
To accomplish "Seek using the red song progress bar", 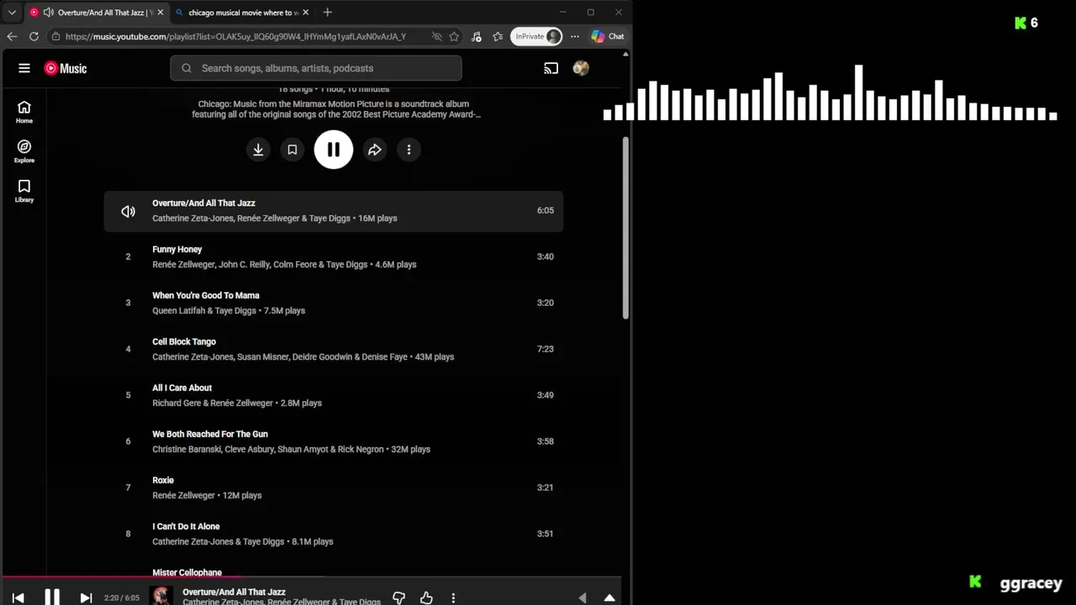I will click(310, 577).
